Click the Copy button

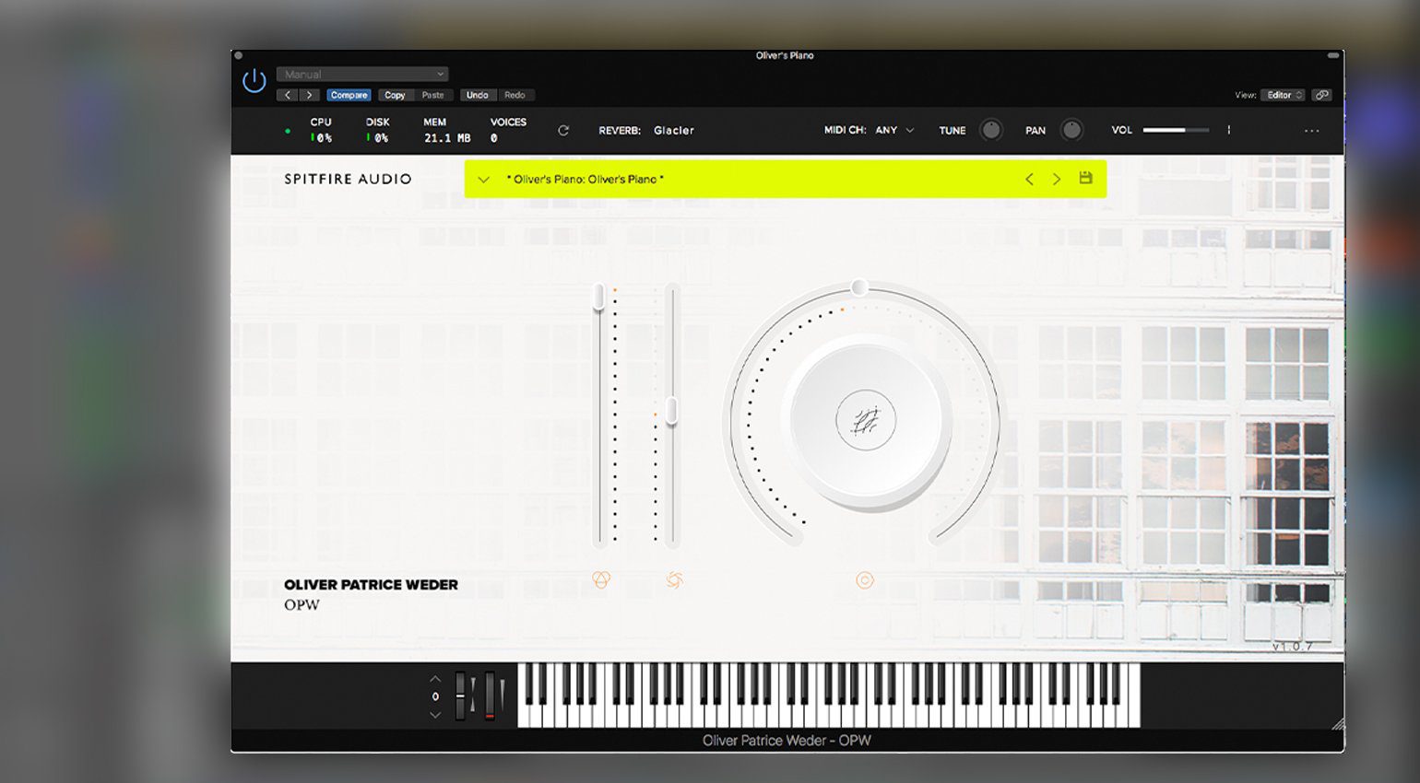[x=395, y=95]
